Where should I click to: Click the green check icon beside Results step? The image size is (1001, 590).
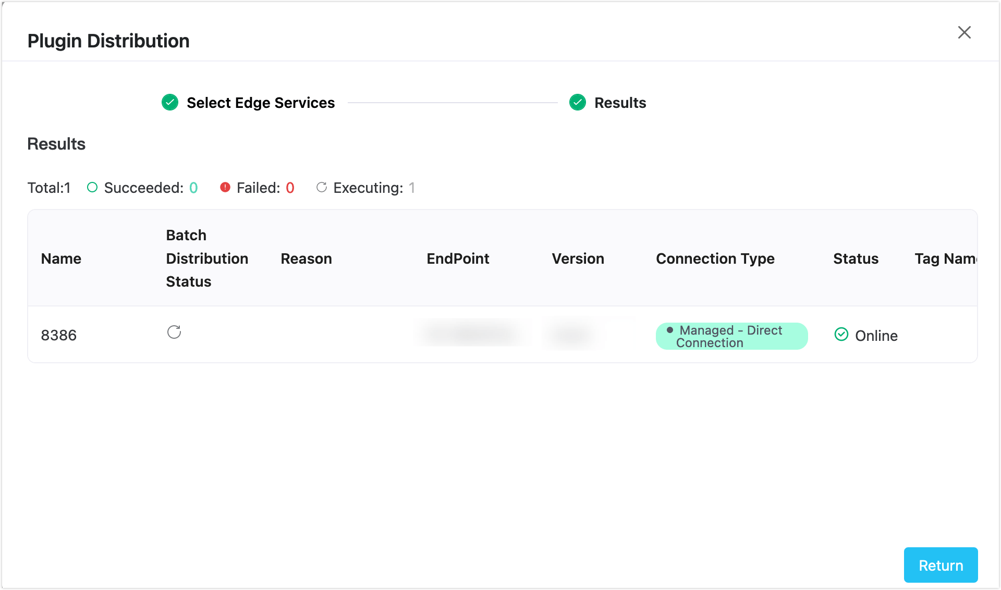click(x=578, y=102)
